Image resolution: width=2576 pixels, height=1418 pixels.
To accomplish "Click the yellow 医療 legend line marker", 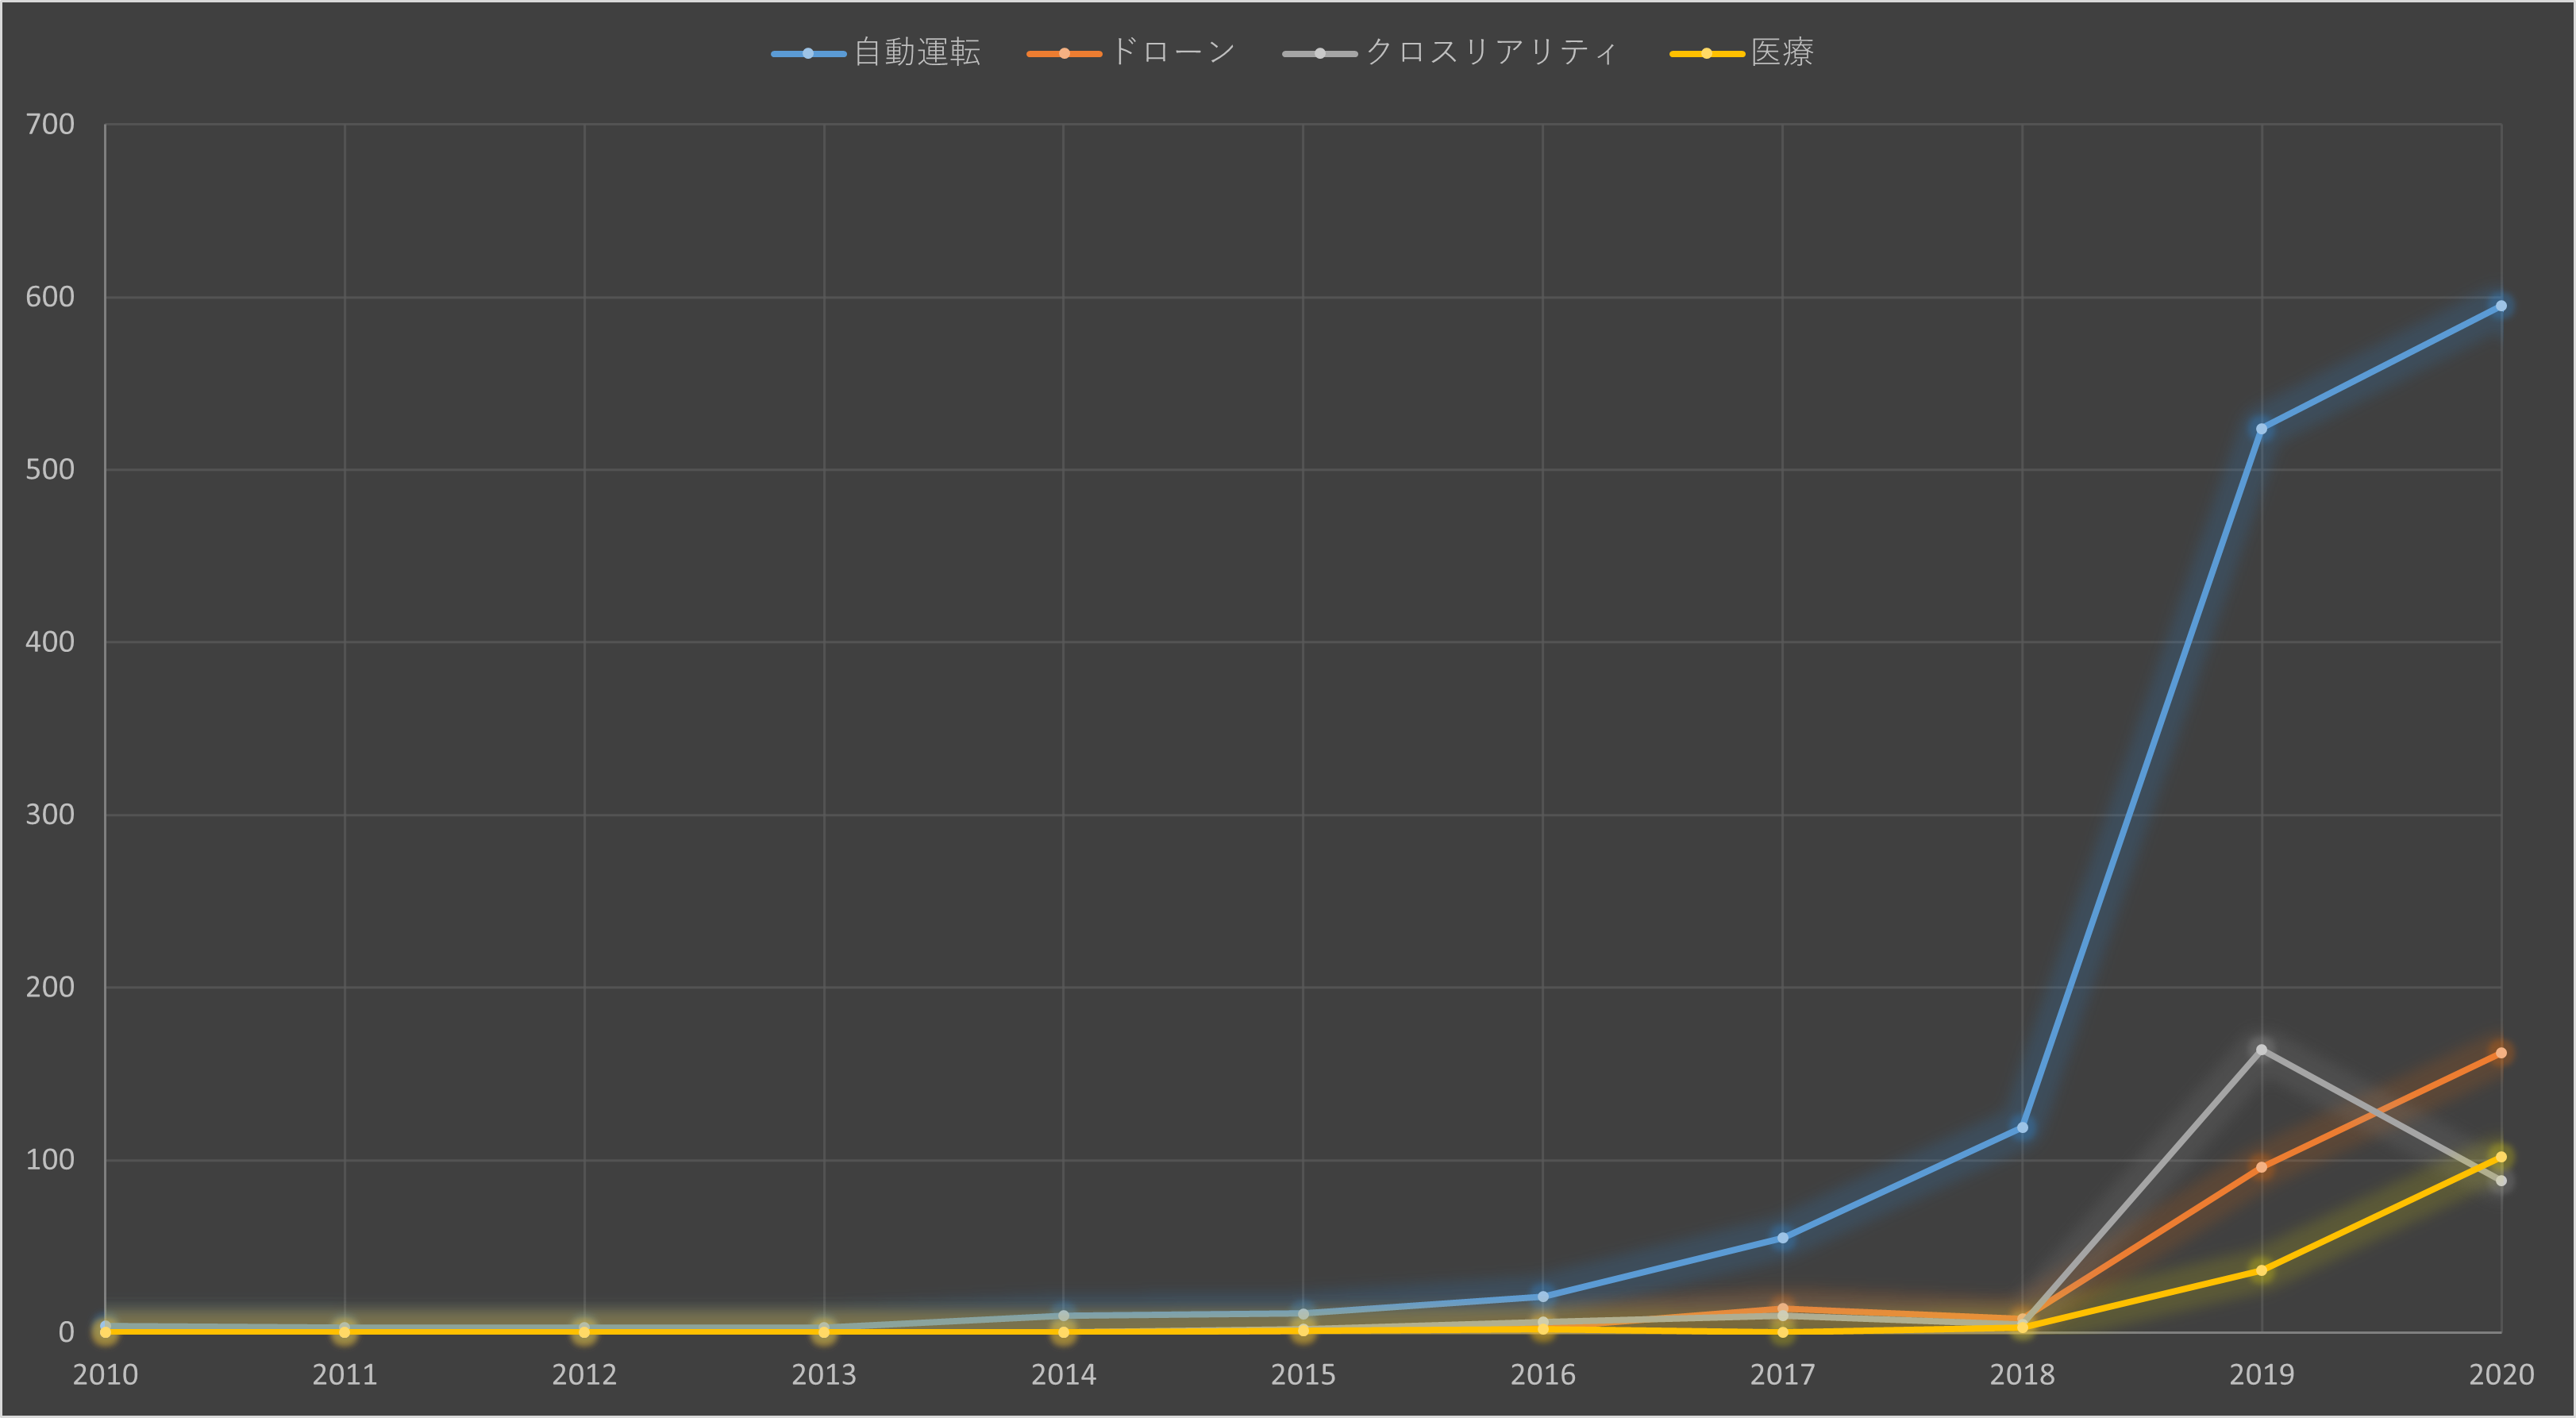I will 1707,53.
